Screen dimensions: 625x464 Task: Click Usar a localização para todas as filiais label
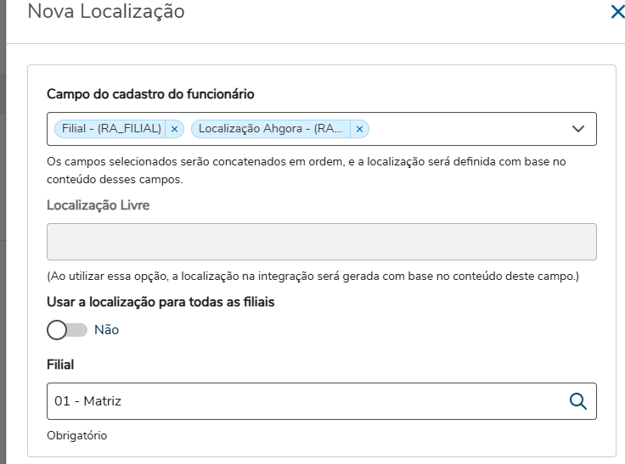point(160,301)
